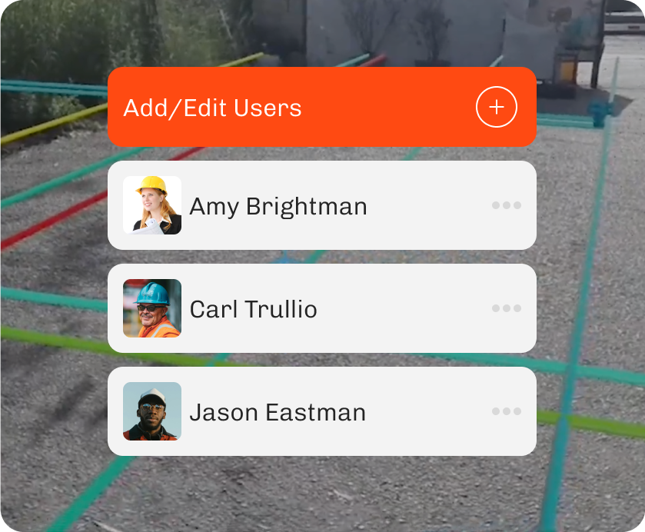This screenshot has width=645, height=532.
Task: Click Jason Eastman's profile photo
Action: click(152, 411)
